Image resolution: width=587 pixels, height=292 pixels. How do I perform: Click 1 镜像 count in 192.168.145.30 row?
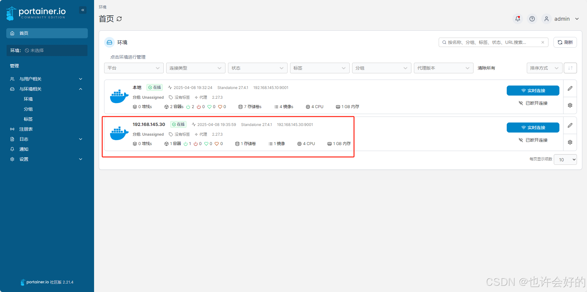tap(277, 144)
